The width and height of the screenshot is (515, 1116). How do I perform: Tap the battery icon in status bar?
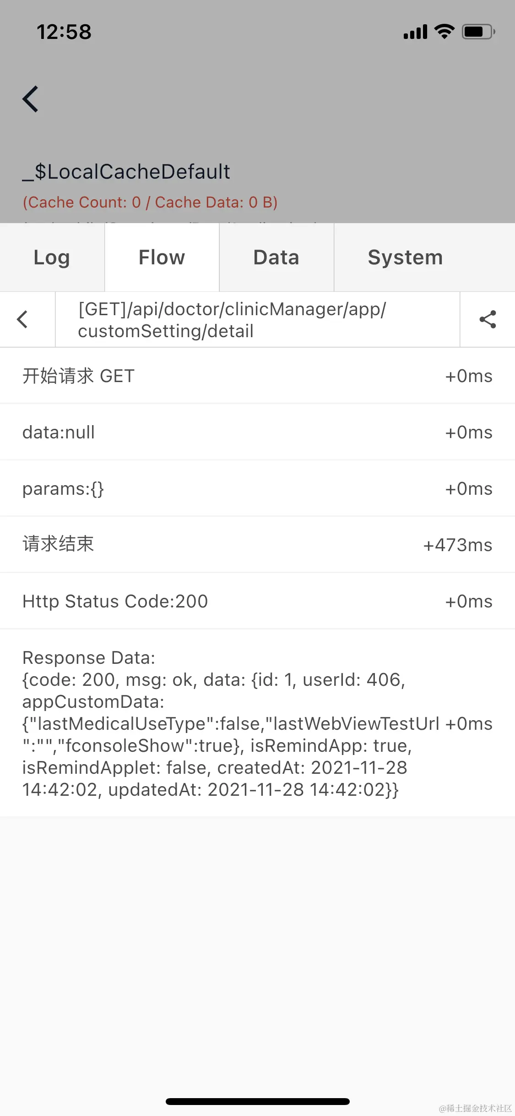(478, 32)
